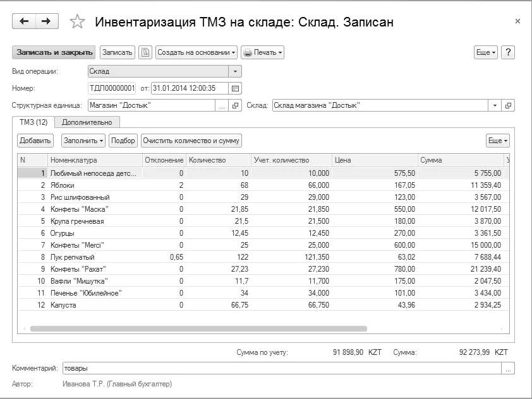
Task: Select the Капуста row
Action: tap(263, 305)
